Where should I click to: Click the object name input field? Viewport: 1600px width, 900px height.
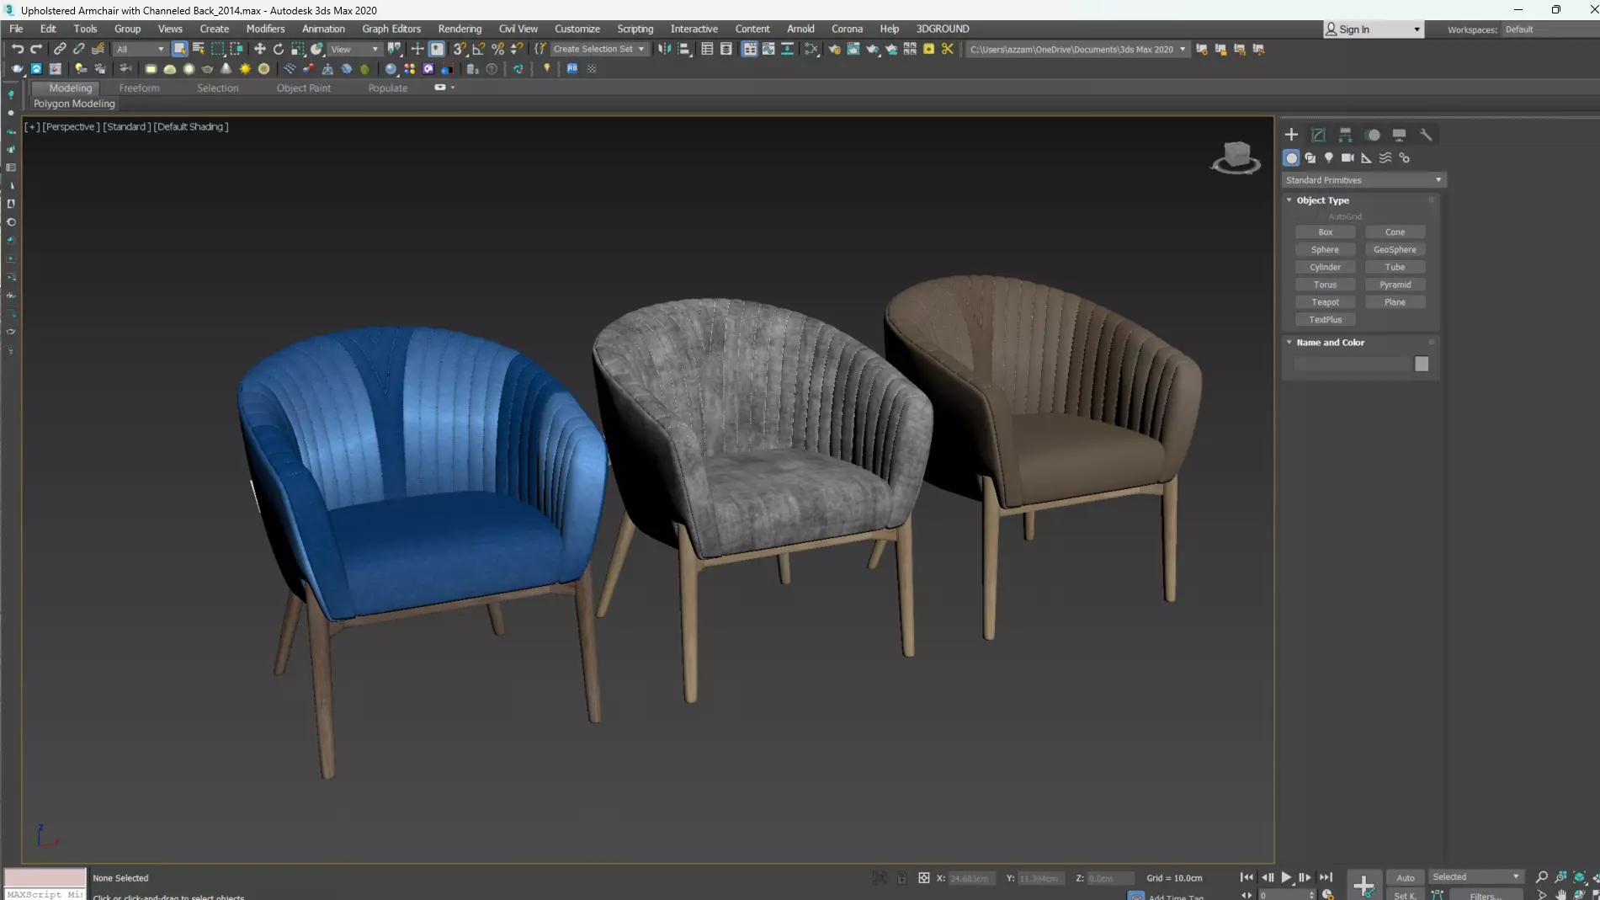coord(1353,364)
